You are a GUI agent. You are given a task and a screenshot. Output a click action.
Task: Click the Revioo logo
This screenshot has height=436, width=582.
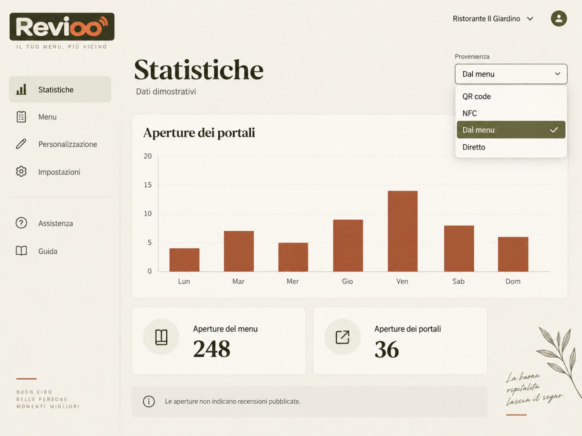[62, 27]
